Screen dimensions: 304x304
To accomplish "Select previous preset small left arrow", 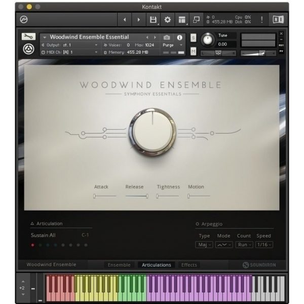I will pyautogui.click(x=147, y=37).
